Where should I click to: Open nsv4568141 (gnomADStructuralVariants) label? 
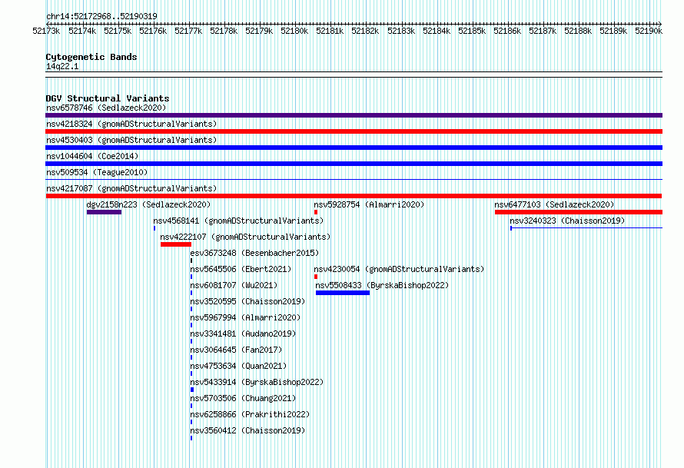(238, 221)
